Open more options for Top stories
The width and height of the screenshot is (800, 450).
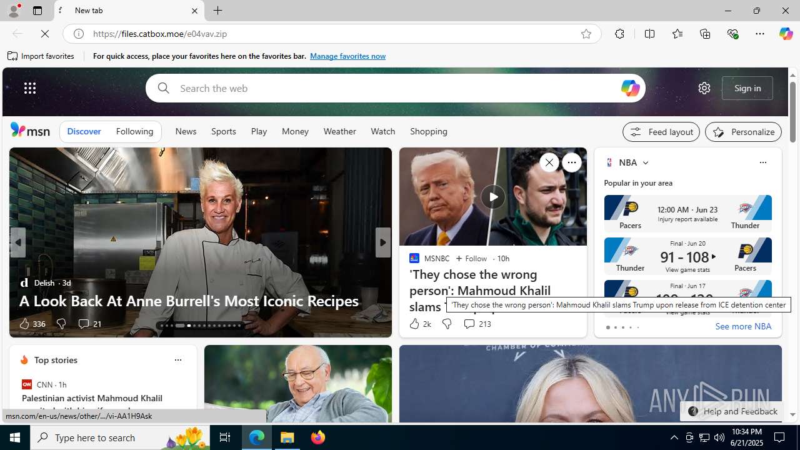[177, 360]
